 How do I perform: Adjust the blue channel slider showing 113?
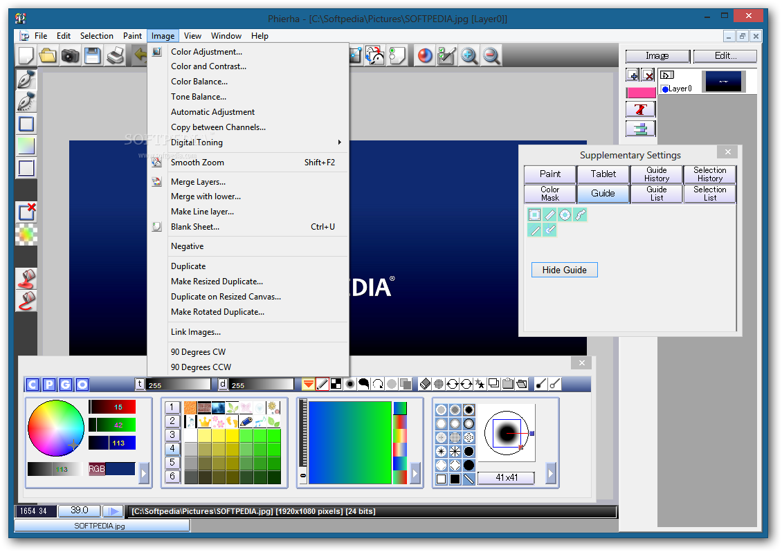112,443
